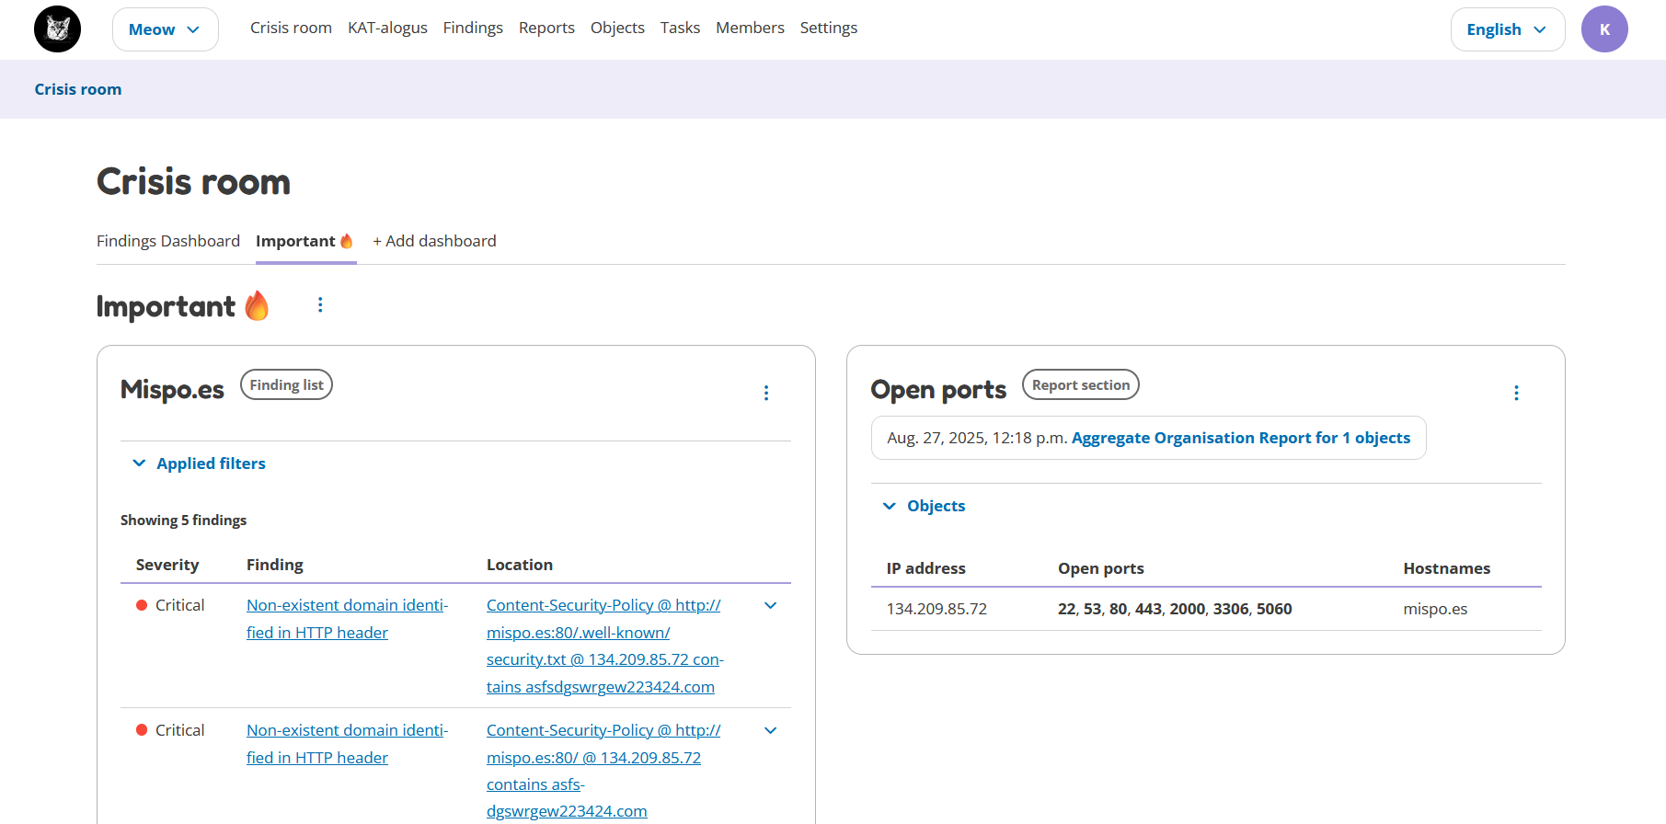This screenshot has height=824, width=1666.
Task: Switch to the Findings Dashboard tab
Action: pyautogui.click(x=168, y=241)
